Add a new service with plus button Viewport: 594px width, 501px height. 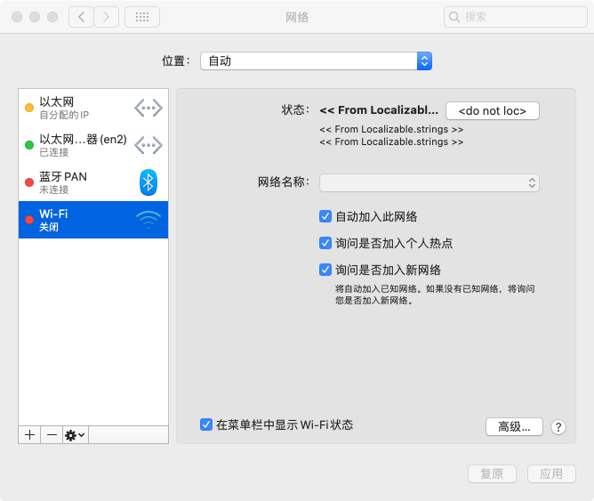pos(29,434)
